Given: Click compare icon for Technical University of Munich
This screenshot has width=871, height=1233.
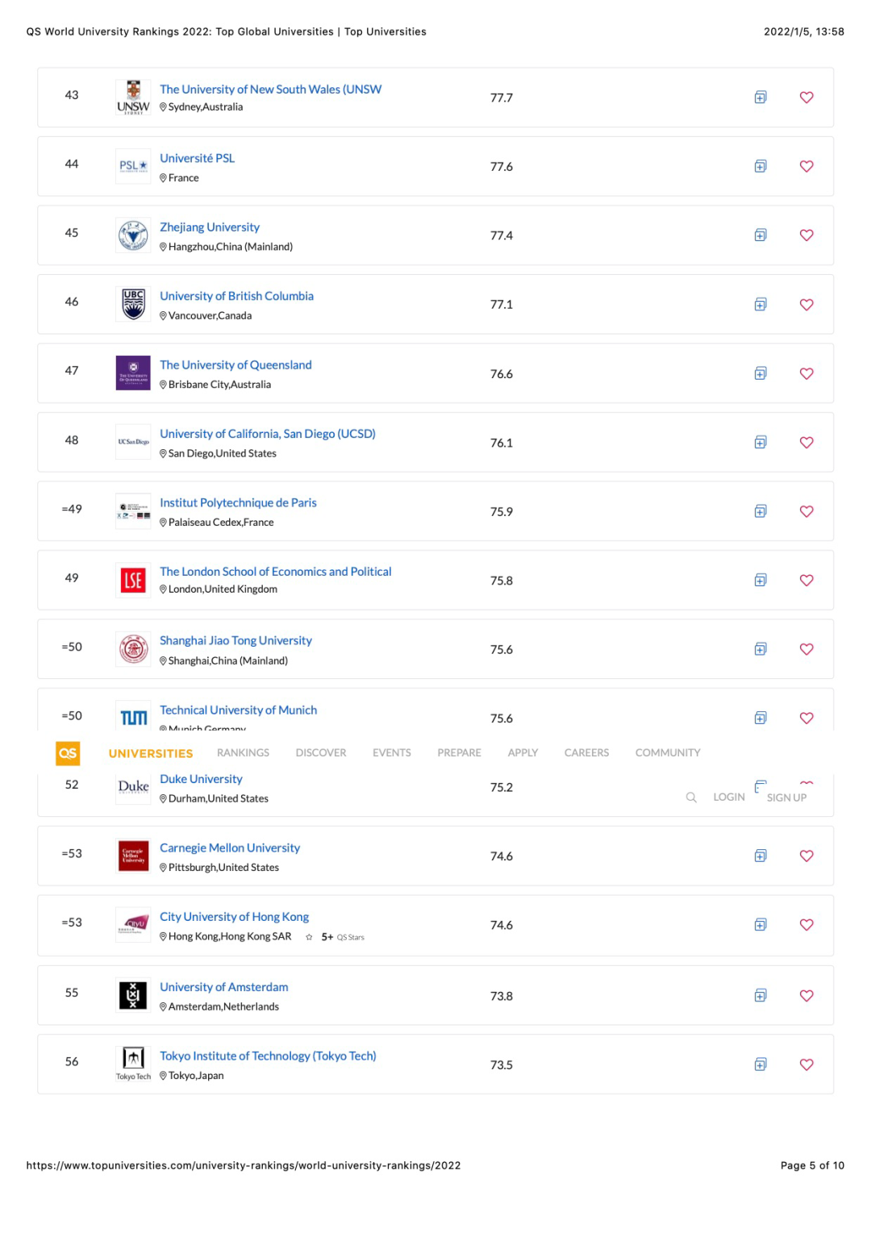Looking at the screenshot, I should coord(761,718).
